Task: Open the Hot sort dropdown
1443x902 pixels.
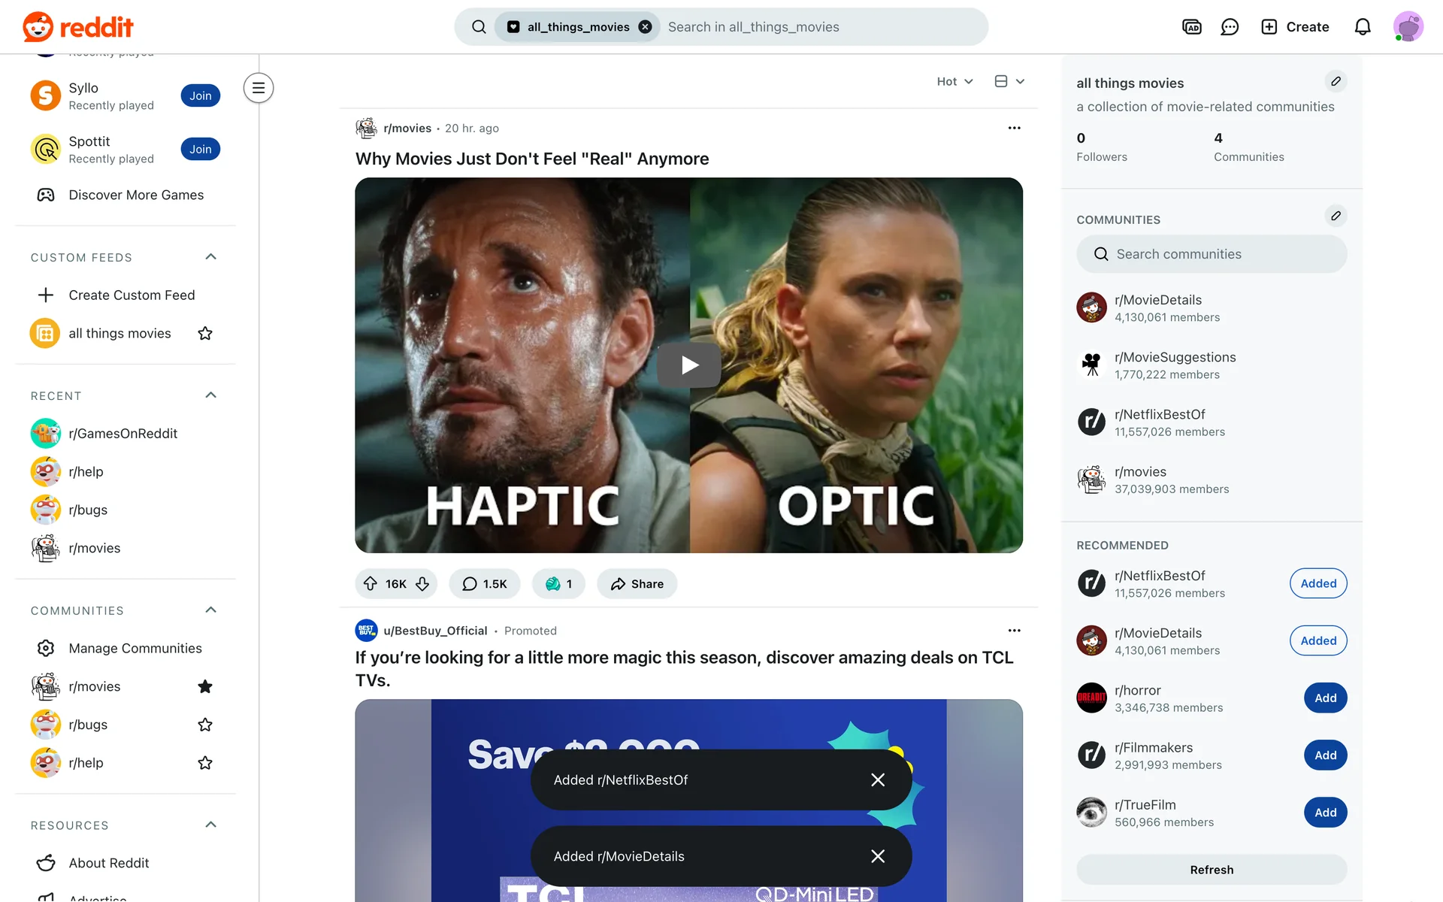Action: 954,81
